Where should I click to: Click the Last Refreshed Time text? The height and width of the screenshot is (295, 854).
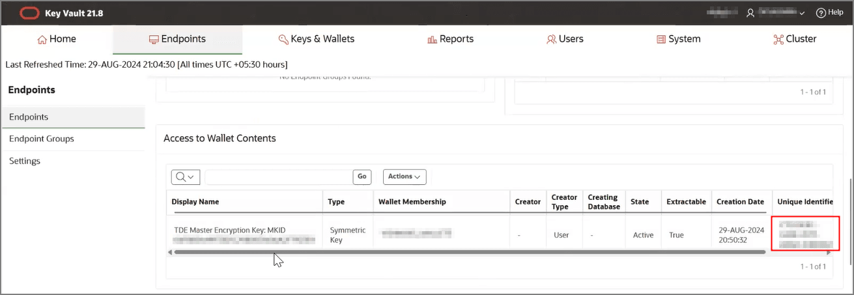tap(147, 64)
